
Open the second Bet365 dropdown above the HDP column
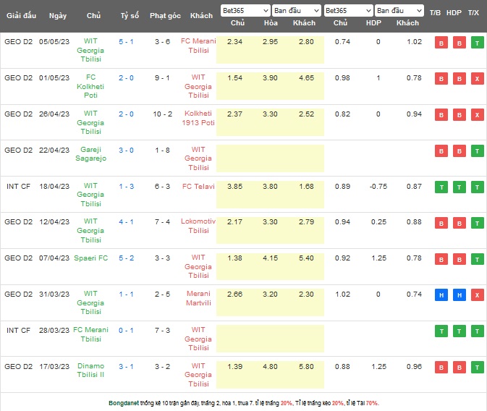(x=348, y=11)
